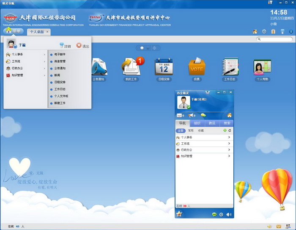Open the 日程安排 calendar desktop icon
296x230 pixels.
163,67
